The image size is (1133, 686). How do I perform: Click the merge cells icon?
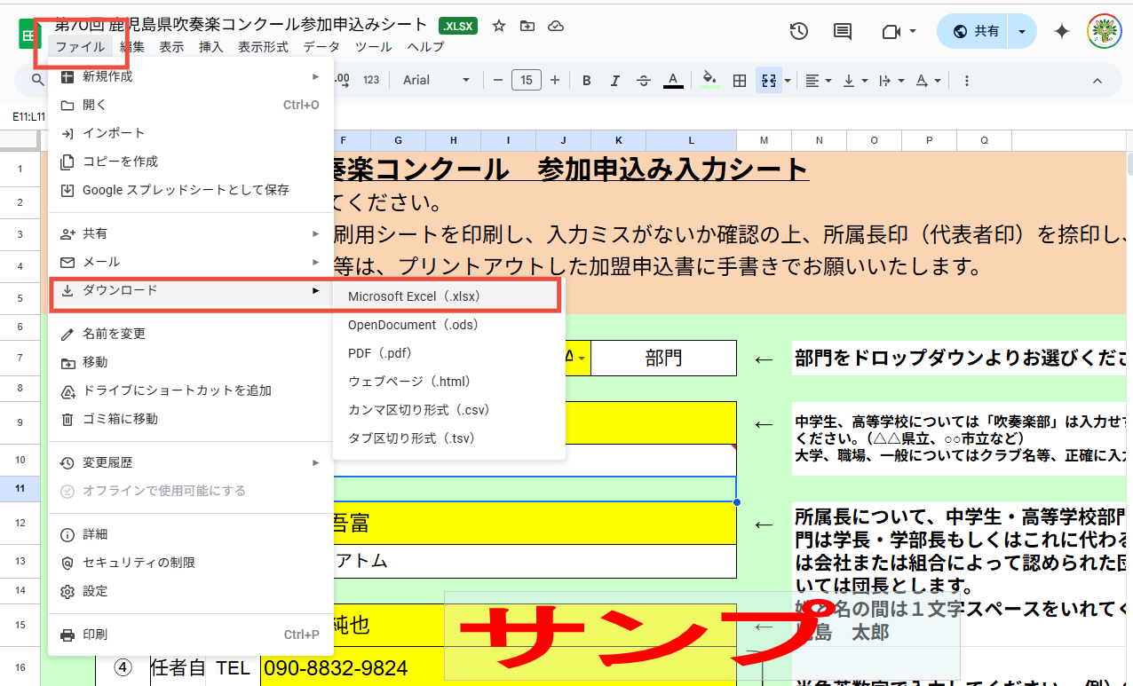coord(768,81)
